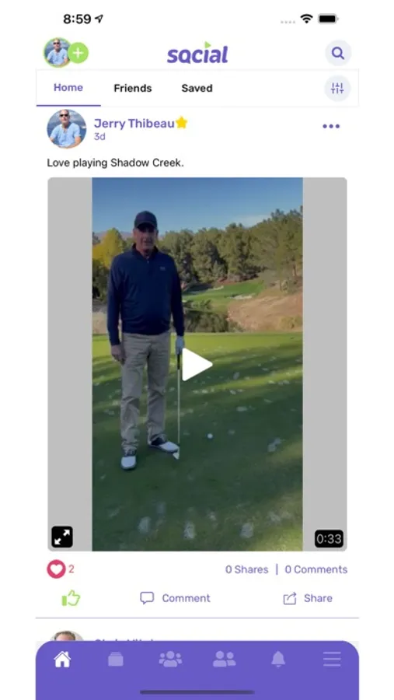This screenshot has height=700, width=394.
Task: Open the search magnifier icon
Action: 338,54
